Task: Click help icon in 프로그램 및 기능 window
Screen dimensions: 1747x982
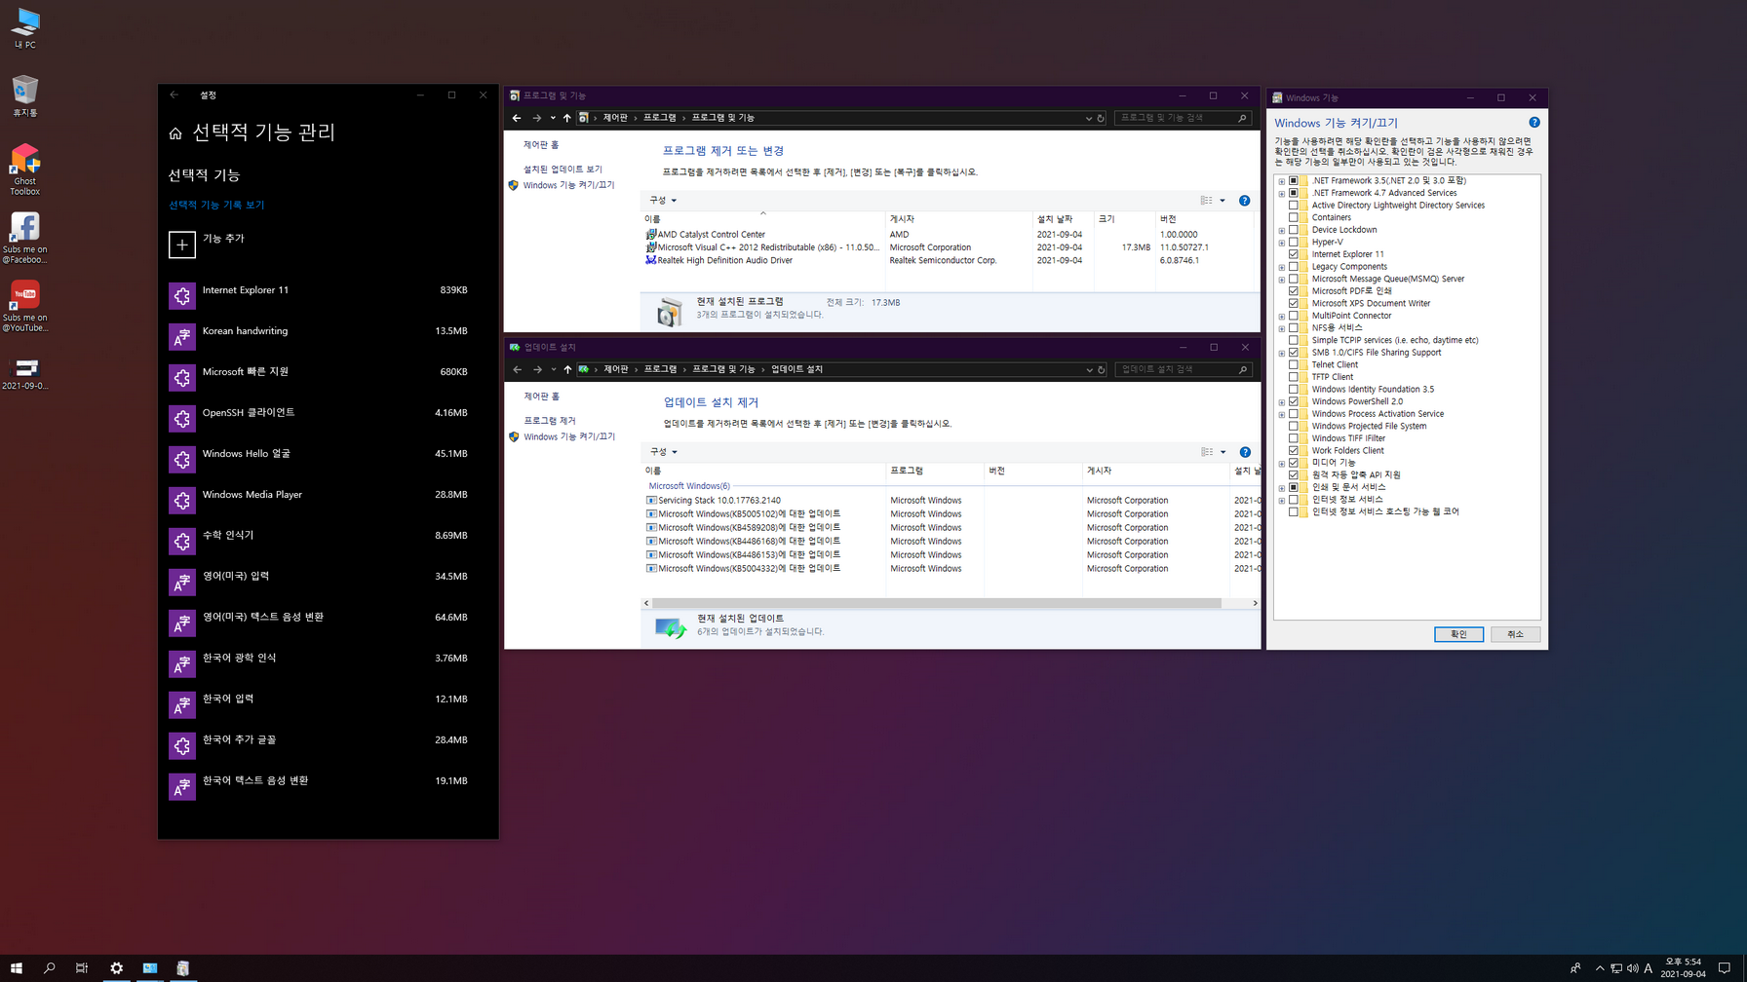Action: (x=1244, y=201)
